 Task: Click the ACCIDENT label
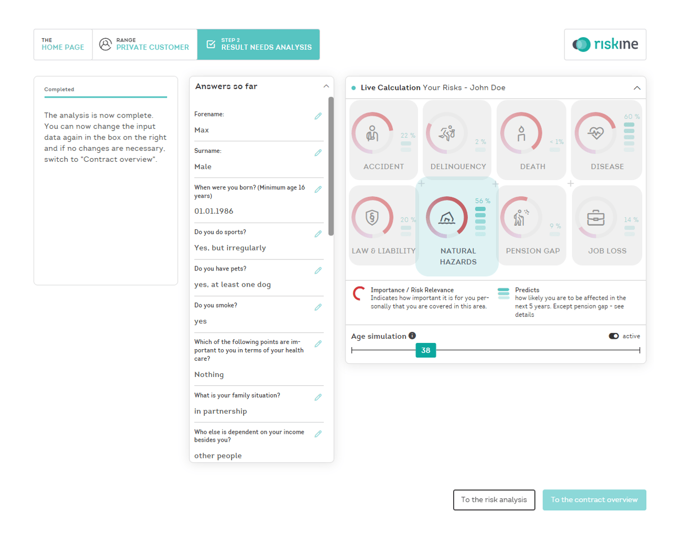pos(384,166)
